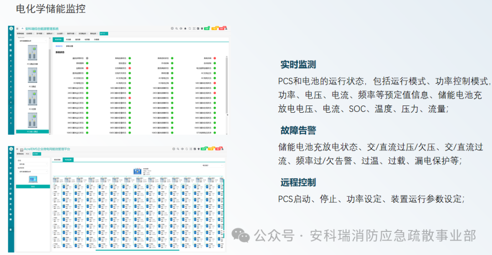Click the green alarm badge in the top window
This screenshot has height=255, width=492.
[x=206, y=29]
